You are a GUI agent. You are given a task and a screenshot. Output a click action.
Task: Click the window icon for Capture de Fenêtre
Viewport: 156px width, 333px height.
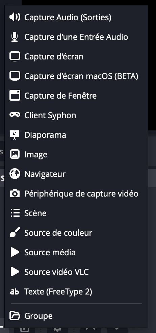tap(15, 96)
